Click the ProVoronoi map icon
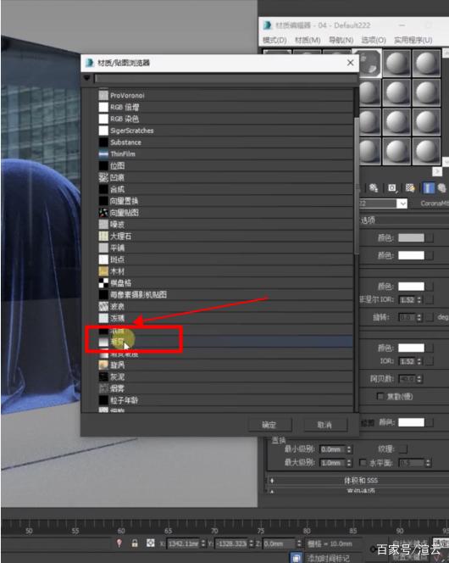 [103, 96]
